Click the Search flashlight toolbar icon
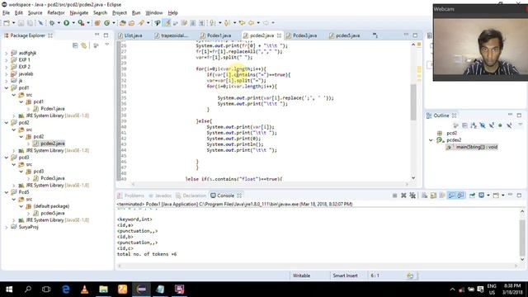This screenshot has width=528, height=297. tap(141, 23)
